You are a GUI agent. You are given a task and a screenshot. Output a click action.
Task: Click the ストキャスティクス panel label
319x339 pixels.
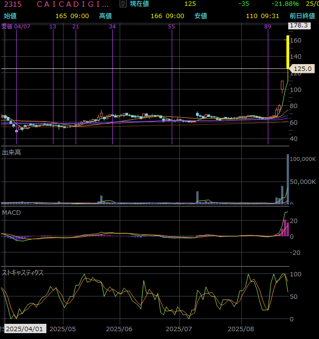click(x=23, y=272)
